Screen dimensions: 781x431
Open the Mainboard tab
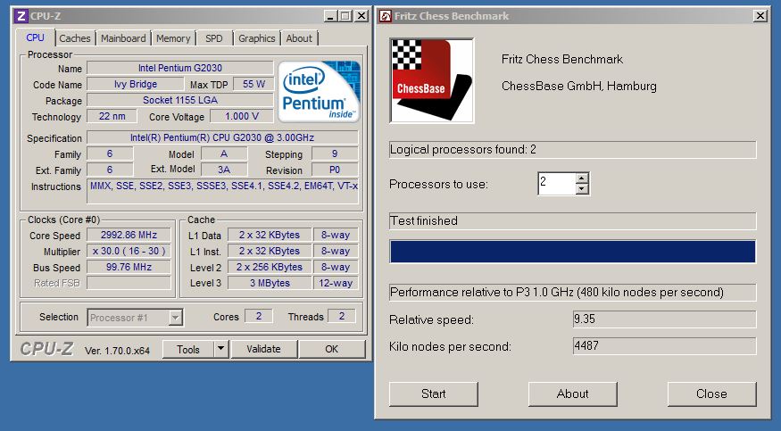(x=123, y=38)
